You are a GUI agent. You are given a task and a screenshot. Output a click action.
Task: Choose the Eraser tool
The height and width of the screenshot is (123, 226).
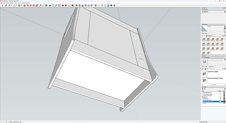pyautogui.click(x=6, y=5)
